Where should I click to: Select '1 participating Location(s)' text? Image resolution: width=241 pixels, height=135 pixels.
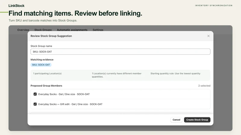[x=47, y=73]
